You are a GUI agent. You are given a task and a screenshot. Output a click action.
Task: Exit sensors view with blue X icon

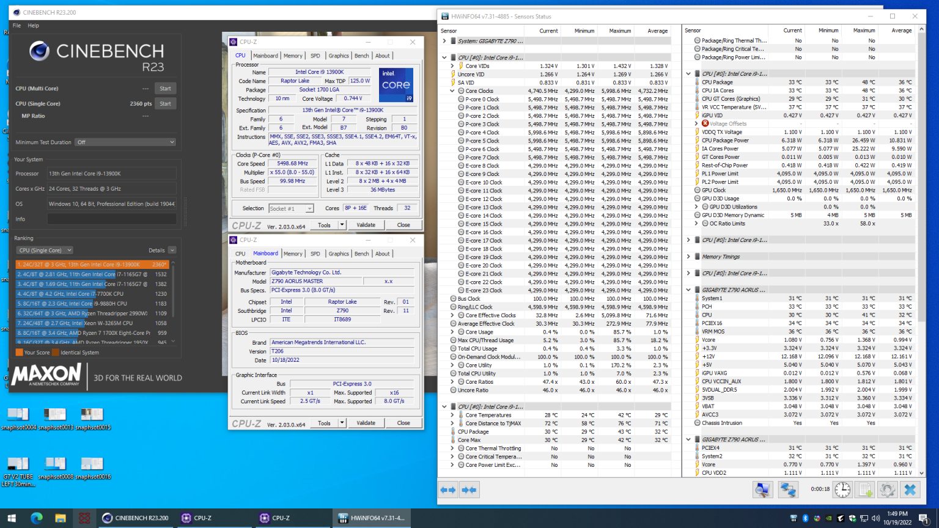point(909,490)
